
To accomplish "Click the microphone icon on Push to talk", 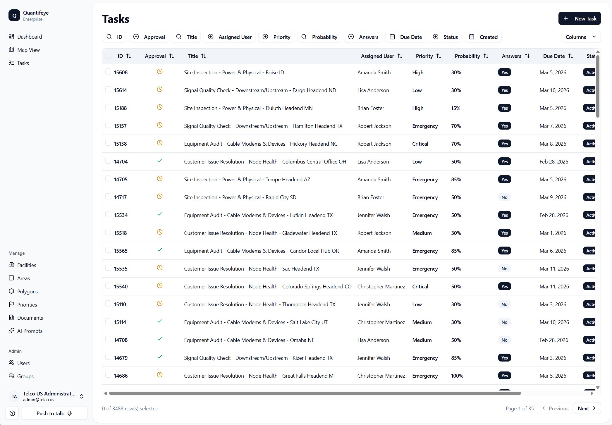I will click(70, 413).
